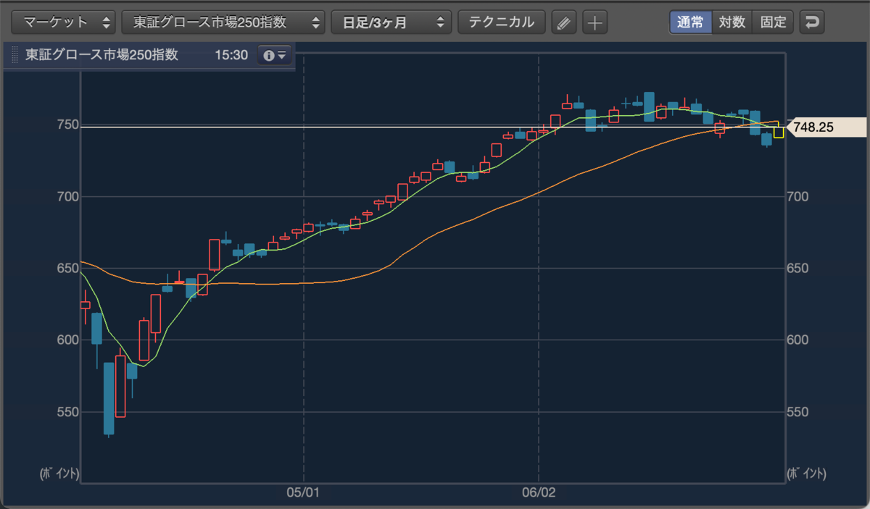Switch to 固定 scale mode
This screenshot has height=509, width=870.
click(x=774, y=22)
